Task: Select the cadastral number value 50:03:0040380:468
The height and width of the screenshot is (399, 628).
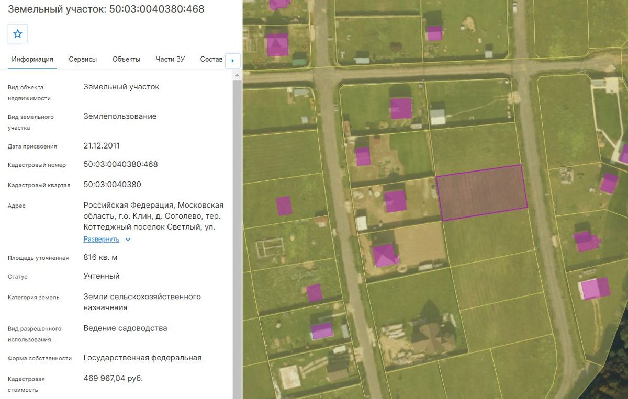Action: click(120, 164)
